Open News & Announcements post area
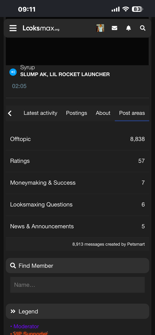Viewport: 155px width, 335px height. pos(77,226)
